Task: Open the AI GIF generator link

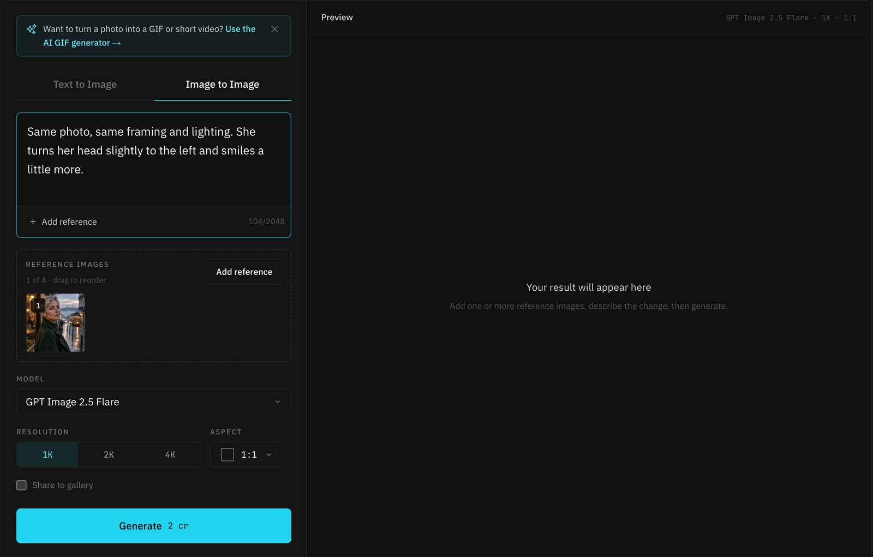Action: 150,35
